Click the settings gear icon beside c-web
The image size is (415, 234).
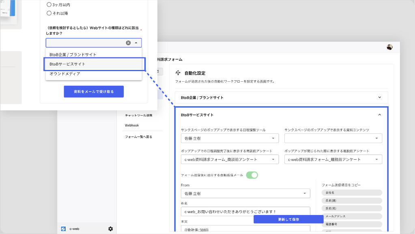(x=110, y=229)
